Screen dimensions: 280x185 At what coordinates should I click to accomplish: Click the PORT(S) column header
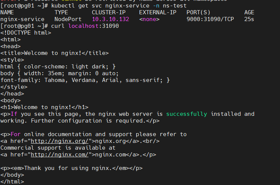click(x=198, y=12)
